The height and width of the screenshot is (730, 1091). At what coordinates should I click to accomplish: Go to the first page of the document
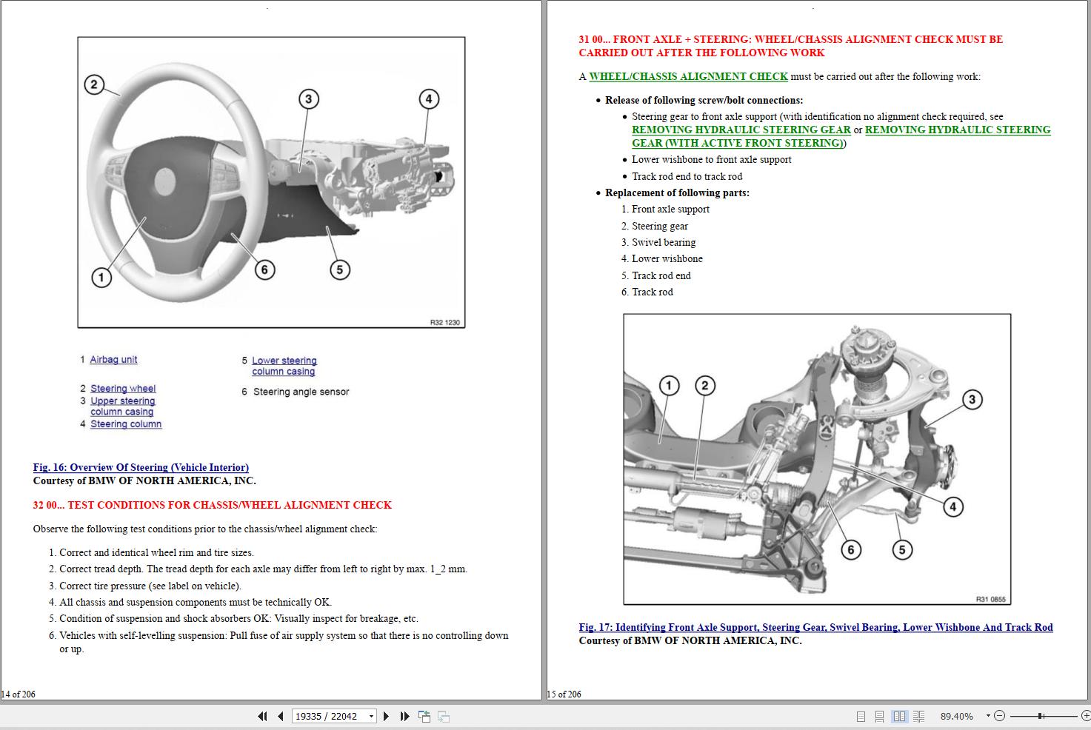pyautogui.click(x=262, y=716)
